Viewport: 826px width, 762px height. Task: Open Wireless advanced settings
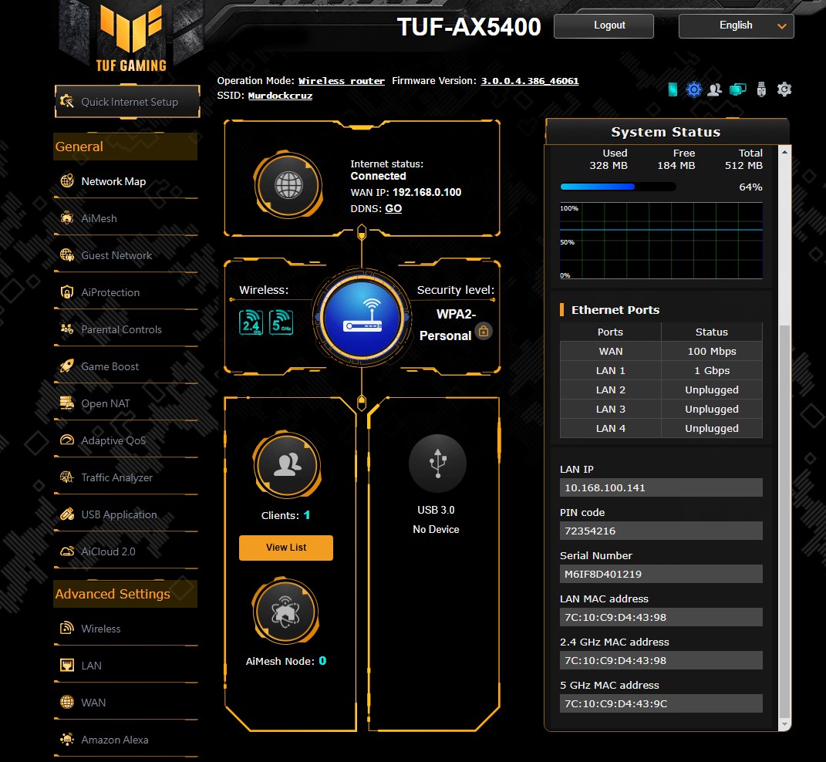click(100, 629)
